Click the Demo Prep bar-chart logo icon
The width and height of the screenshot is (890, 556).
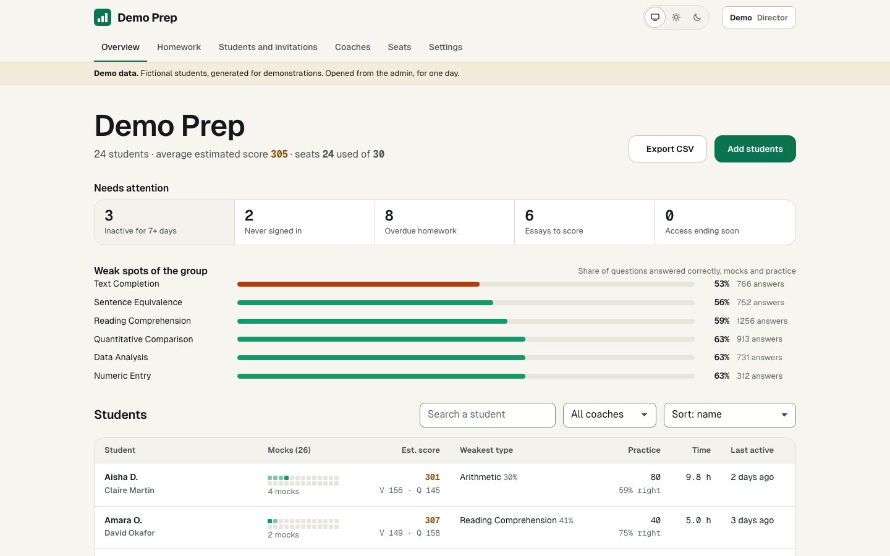pos(103,17)
